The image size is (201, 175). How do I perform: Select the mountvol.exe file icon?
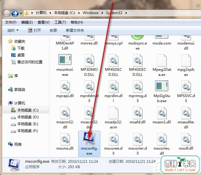[x=65, y=60]
